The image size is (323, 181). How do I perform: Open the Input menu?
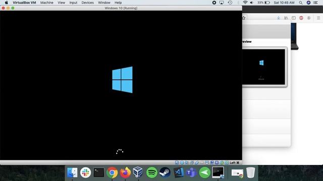pyautogui.click(x=73, y=3)
